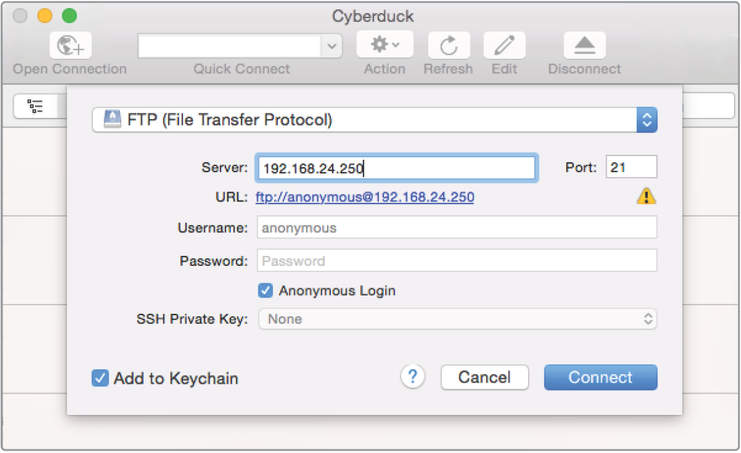Click into the Server address field
The image size is (741, 453).
(x=396, y=168)
